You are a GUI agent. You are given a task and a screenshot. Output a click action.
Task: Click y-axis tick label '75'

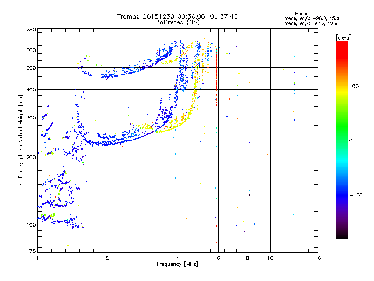click(x=33, y=251)
